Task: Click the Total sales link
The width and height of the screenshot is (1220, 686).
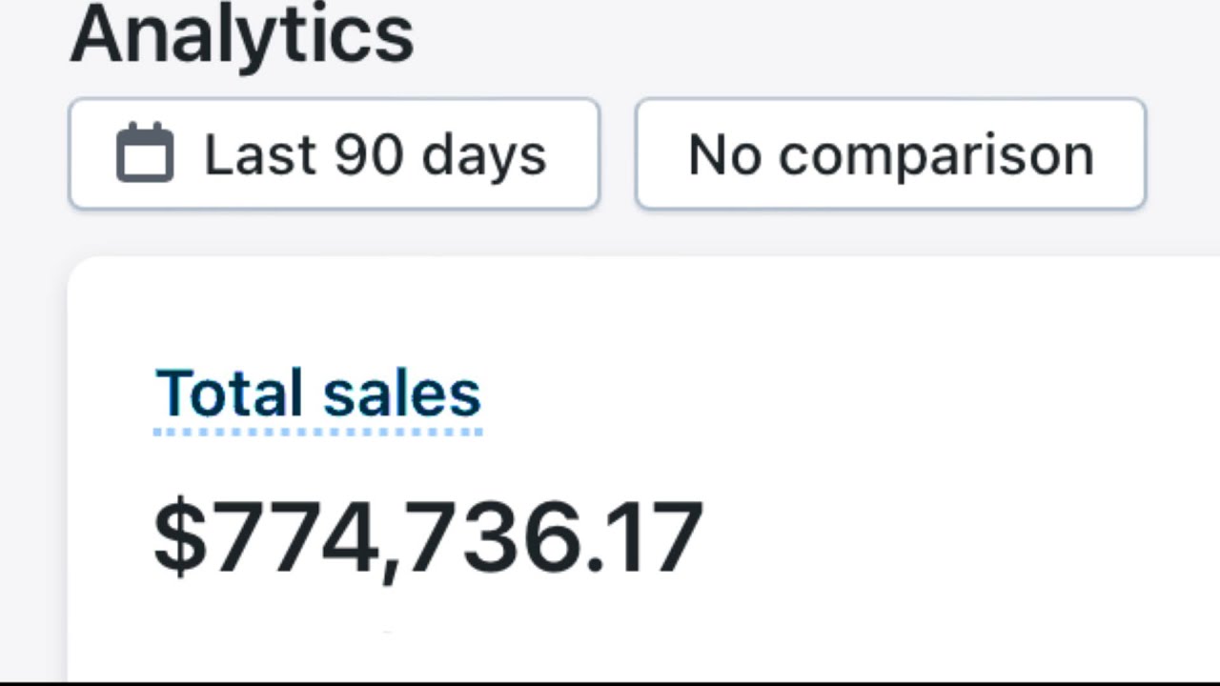Action: 318,393
